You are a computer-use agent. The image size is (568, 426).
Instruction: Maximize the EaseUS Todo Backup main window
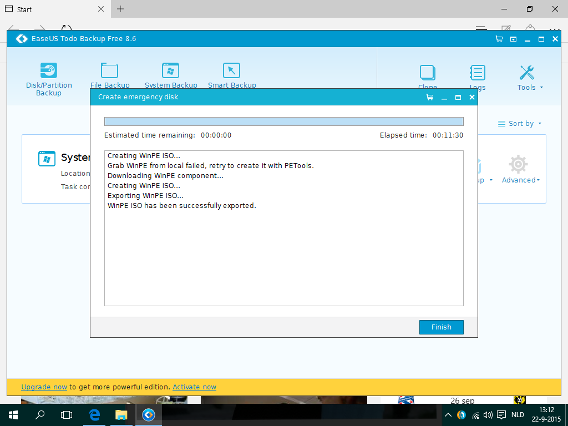(x=541, y=39)
